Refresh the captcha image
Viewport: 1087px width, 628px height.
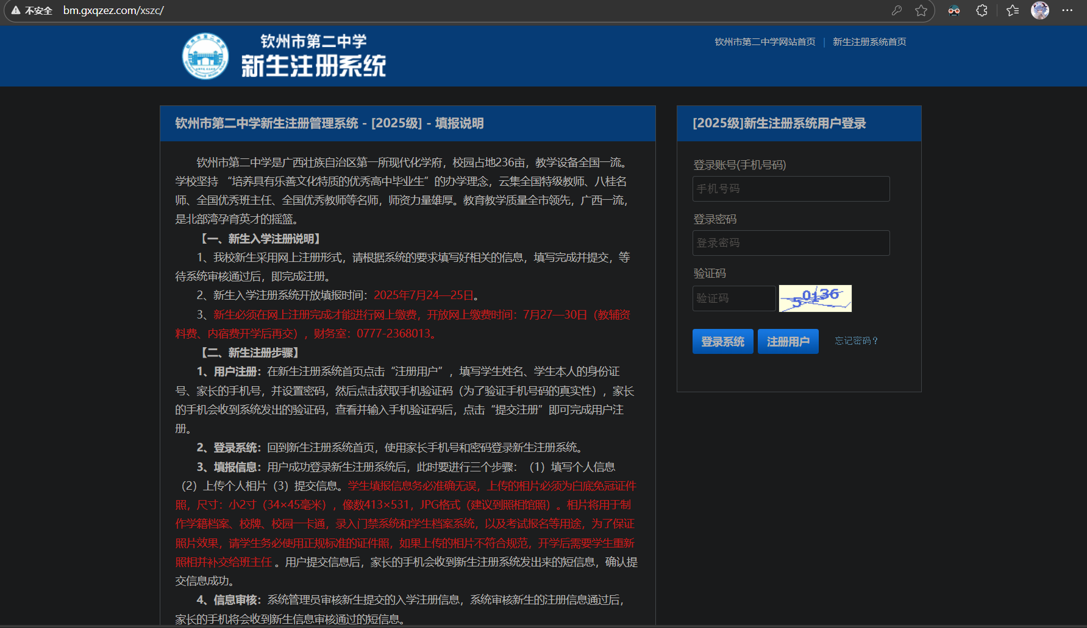pos(815,298)
